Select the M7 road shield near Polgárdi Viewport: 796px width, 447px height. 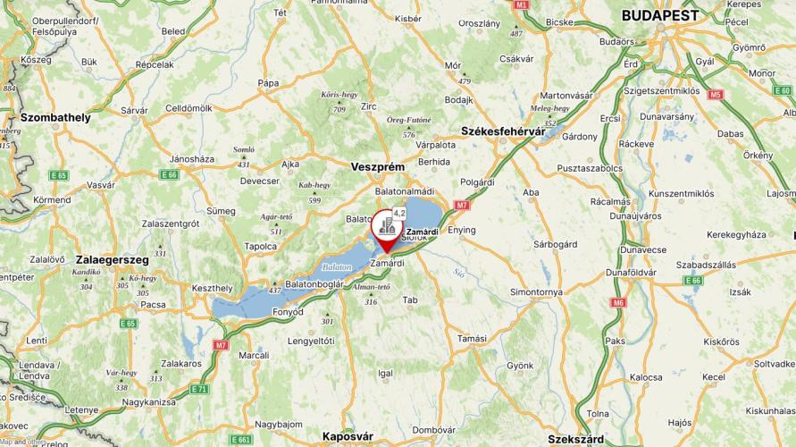click(462, 206)
